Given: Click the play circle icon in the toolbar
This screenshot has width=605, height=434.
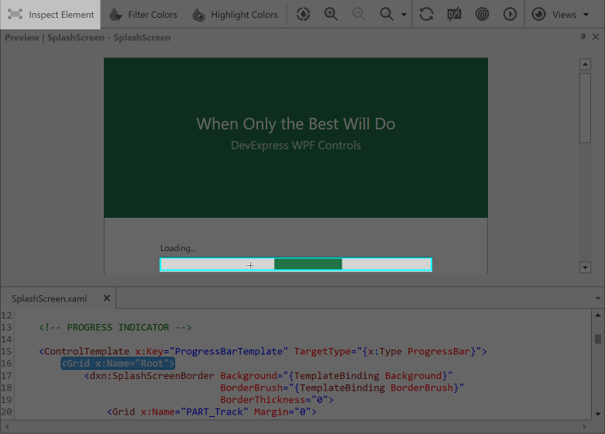Looking at the screenshot, I should point(510,15).
